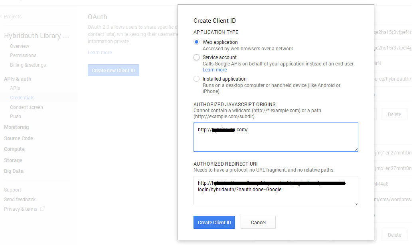Click the OAuth heading text

click(x=97, y=17)
